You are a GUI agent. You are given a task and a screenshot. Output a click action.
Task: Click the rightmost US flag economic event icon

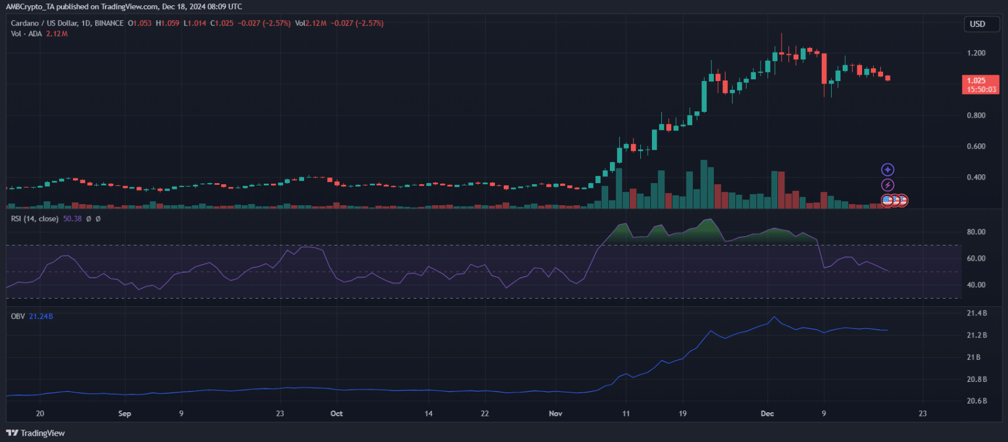click(x=902, y=201)
